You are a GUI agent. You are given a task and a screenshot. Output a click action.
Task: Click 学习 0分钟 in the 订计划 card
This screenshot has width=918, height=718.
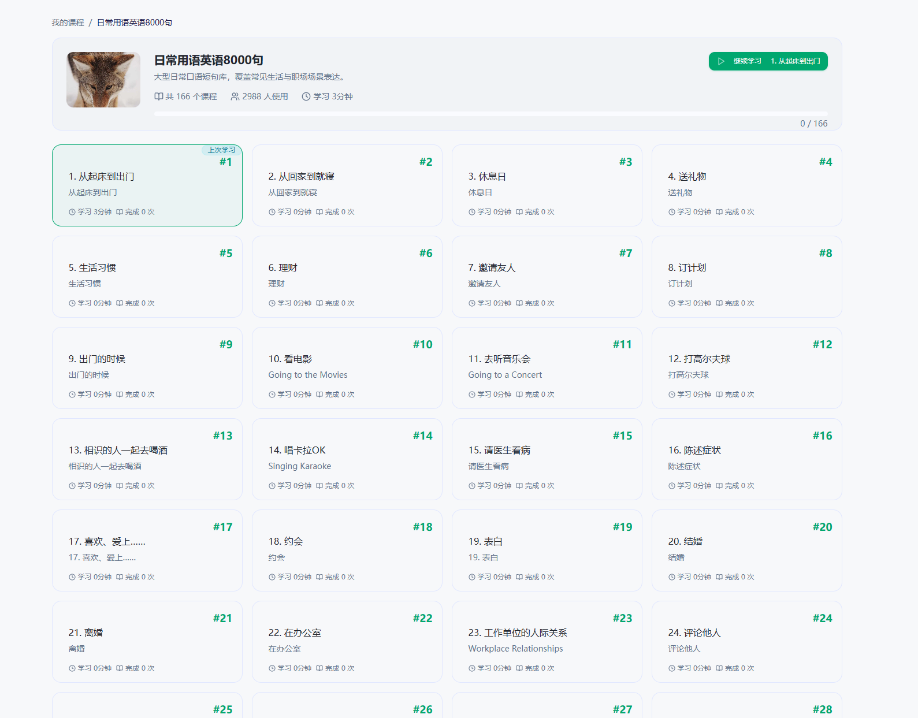point(694,303)
